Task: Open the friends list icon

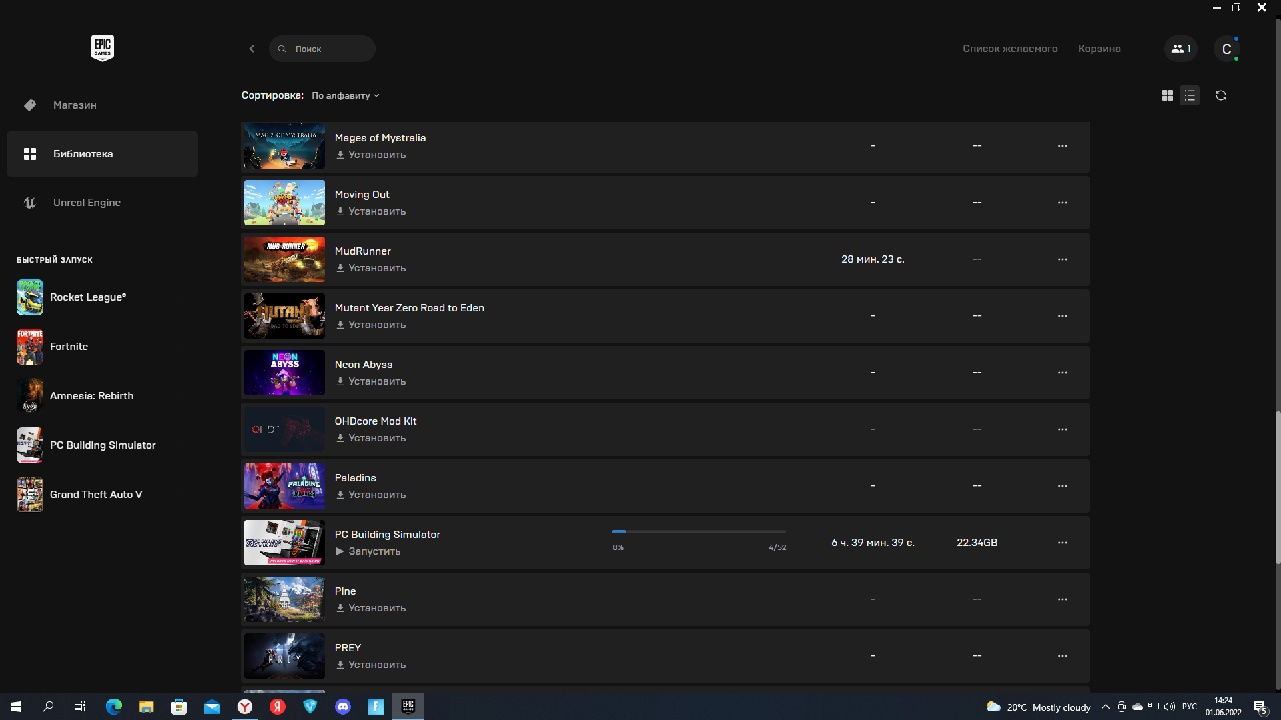Action: point(1181,49)
